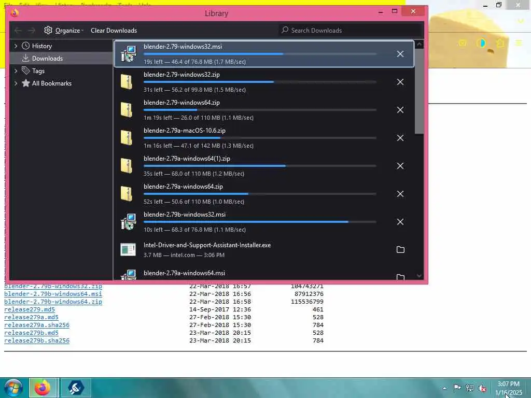Open second pinned taskbar application
The width and height of the screenshot is (531, 398).
pyautogui.click(x=75, y=388)
